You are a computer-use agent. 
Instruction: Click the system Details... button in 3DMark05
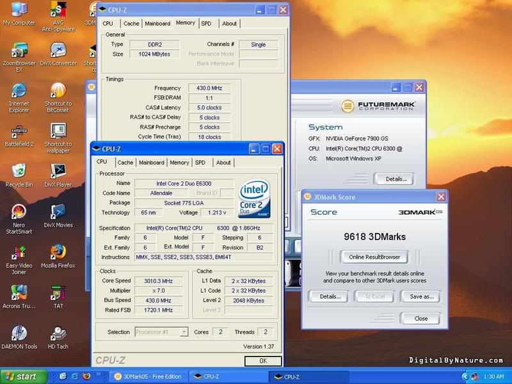coord(394,179)
